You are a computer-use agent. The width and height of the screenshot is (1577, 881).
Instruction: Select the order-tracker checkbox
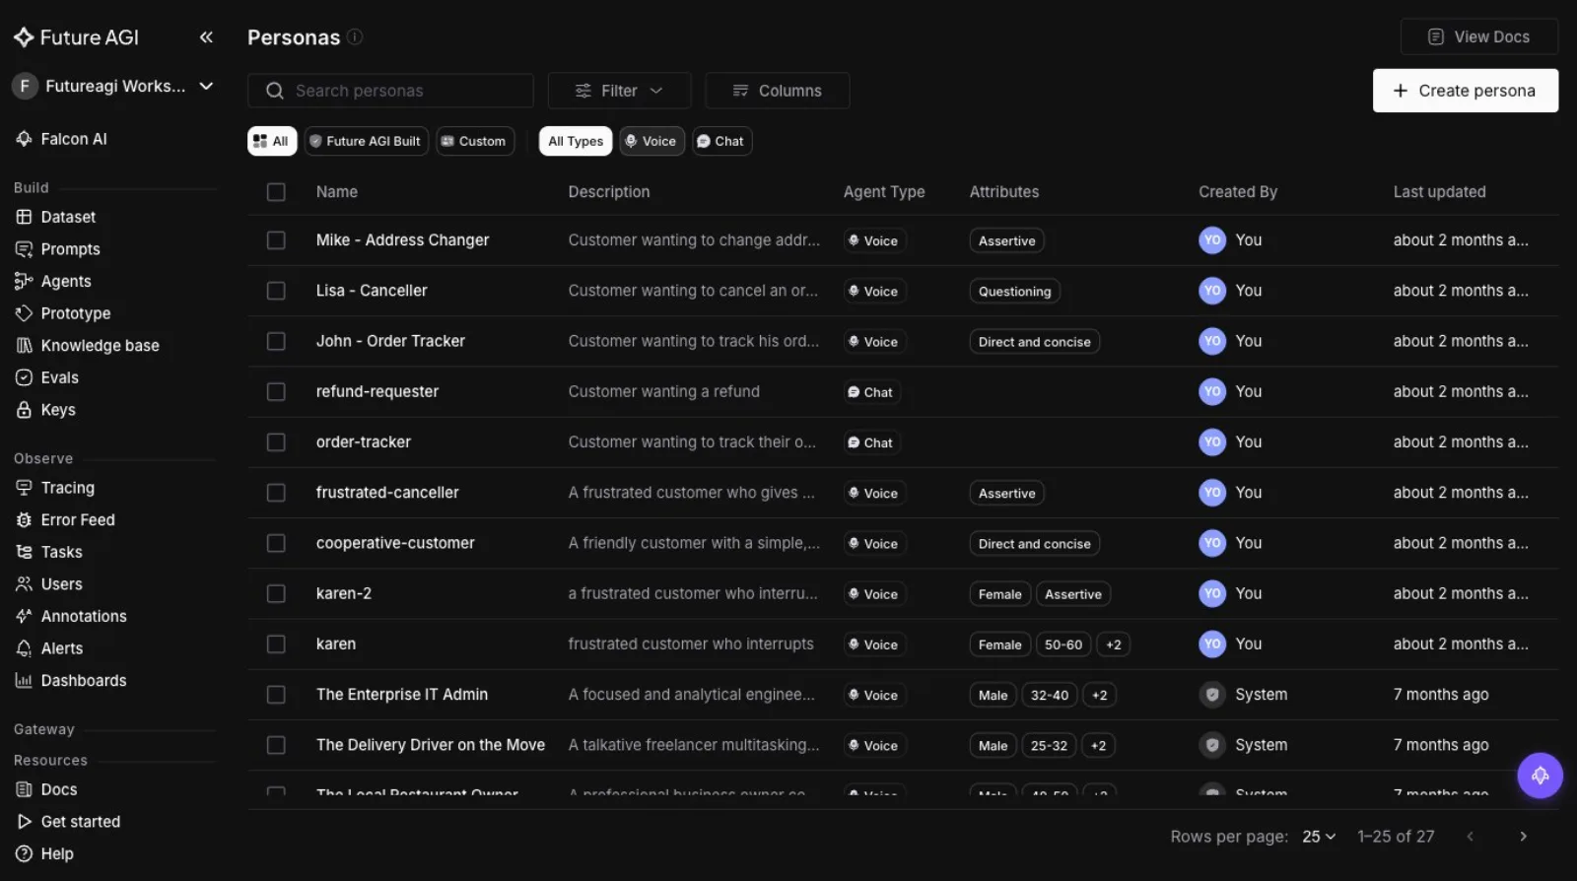[276, 442]
